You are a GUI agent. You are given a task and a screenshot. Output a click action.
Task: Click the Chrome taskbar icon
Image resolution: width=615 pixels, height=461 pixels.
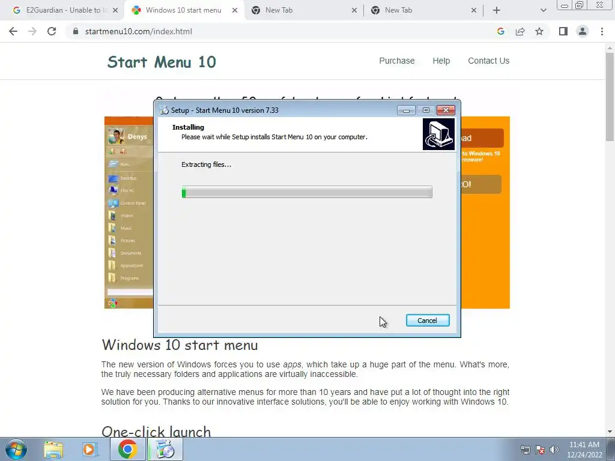[x=127, y=449]
